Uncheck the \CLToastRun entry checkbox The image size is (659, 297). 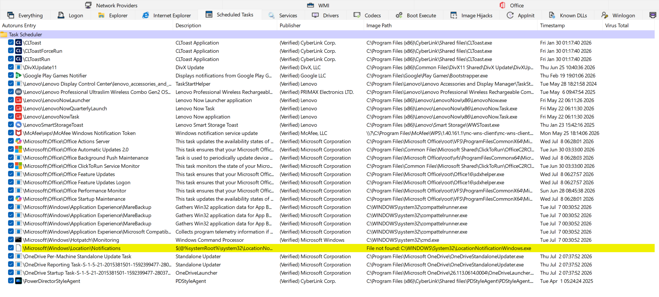point(11,59)
